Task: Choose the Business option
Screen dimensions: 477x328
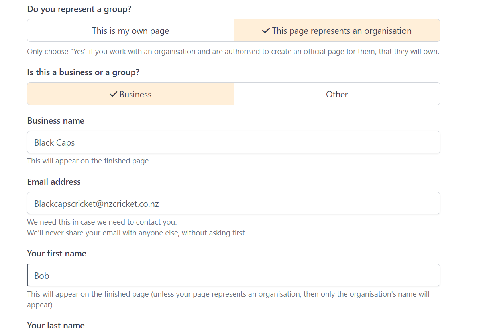Action: 130,94
